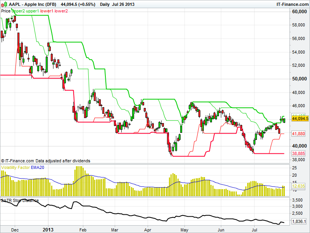310x233 pixels.
Task: Click the 56,000 price axis label
Action: tap(298, 38)
